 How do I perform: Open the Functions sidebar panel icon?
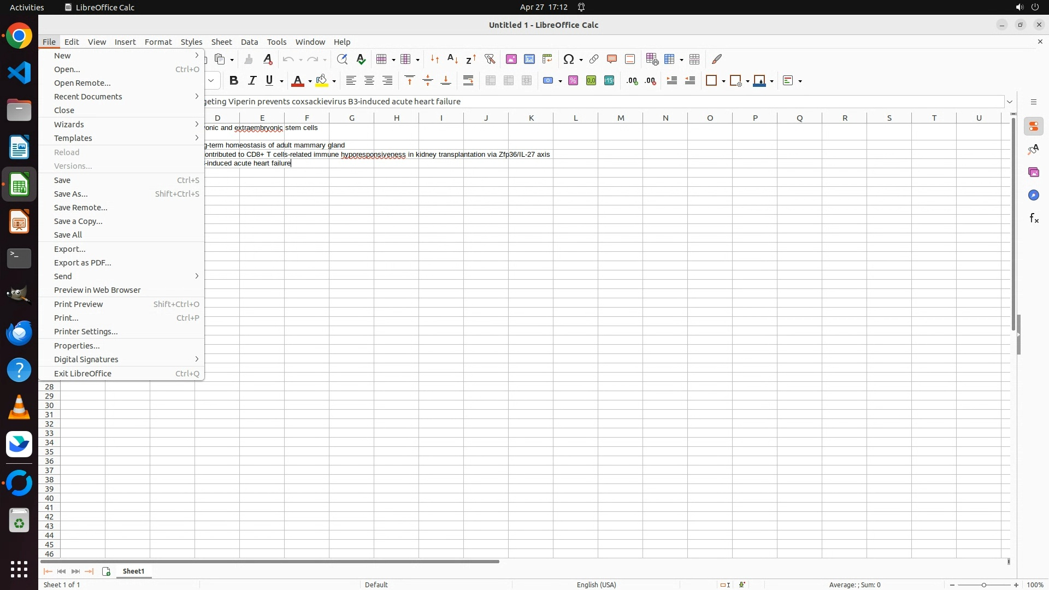click(1034, 219)
